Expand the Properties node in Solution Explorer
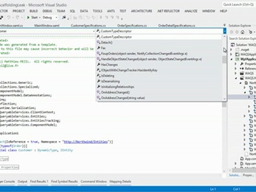The height and width of the screenshot is (192, 256). pos(236,64)
